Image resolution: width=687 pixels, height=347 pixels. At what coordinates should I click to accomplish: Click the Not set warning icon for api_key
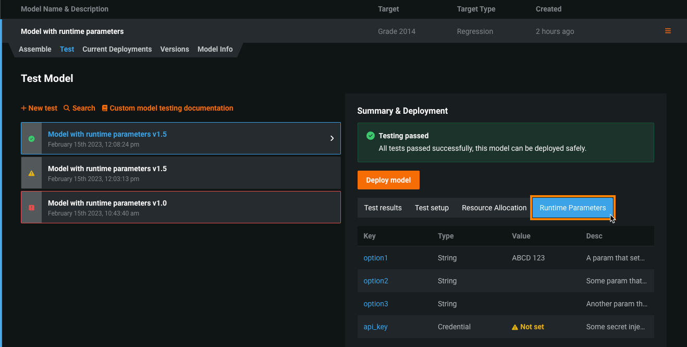coord(515,327)
